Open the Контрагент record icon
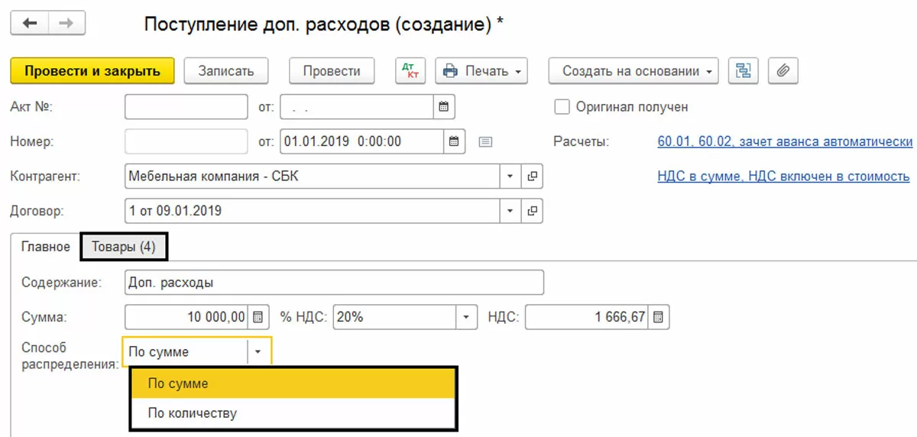This screenshot has height=437, width=917. (x=532, y=176)
